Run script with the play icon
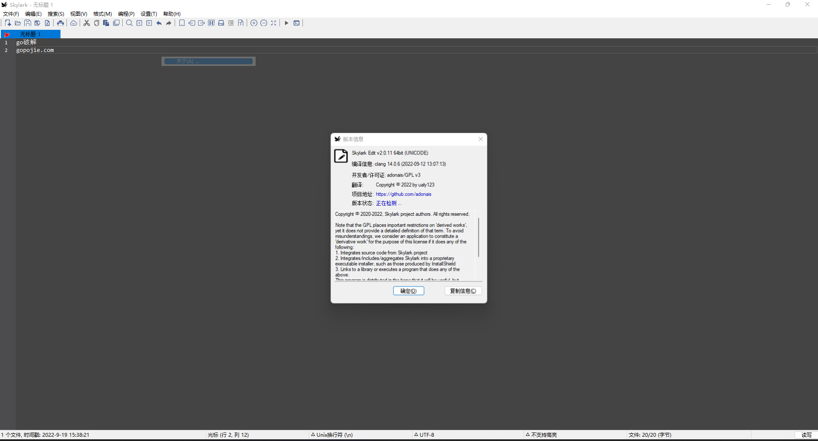 pyautogui.click(x=287, y=23)
